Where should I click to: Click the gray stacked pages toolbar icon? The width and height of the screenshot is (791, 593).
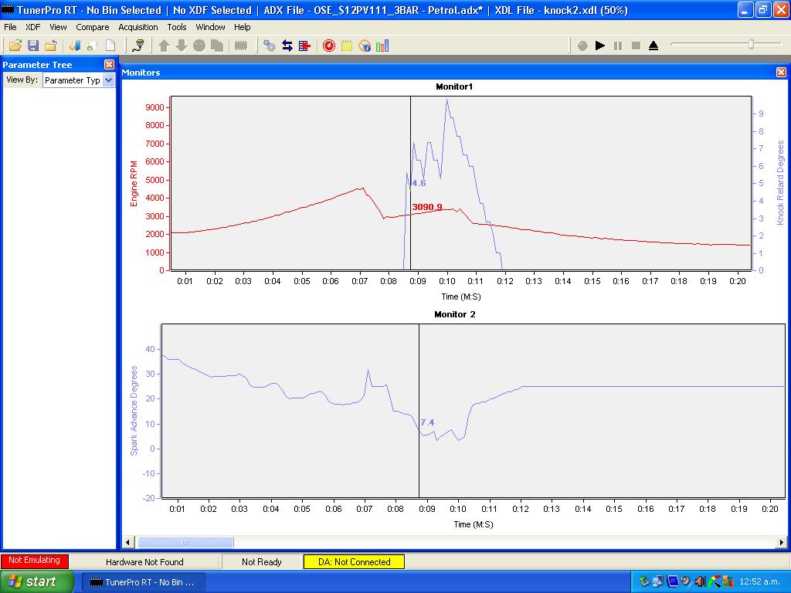217,46
